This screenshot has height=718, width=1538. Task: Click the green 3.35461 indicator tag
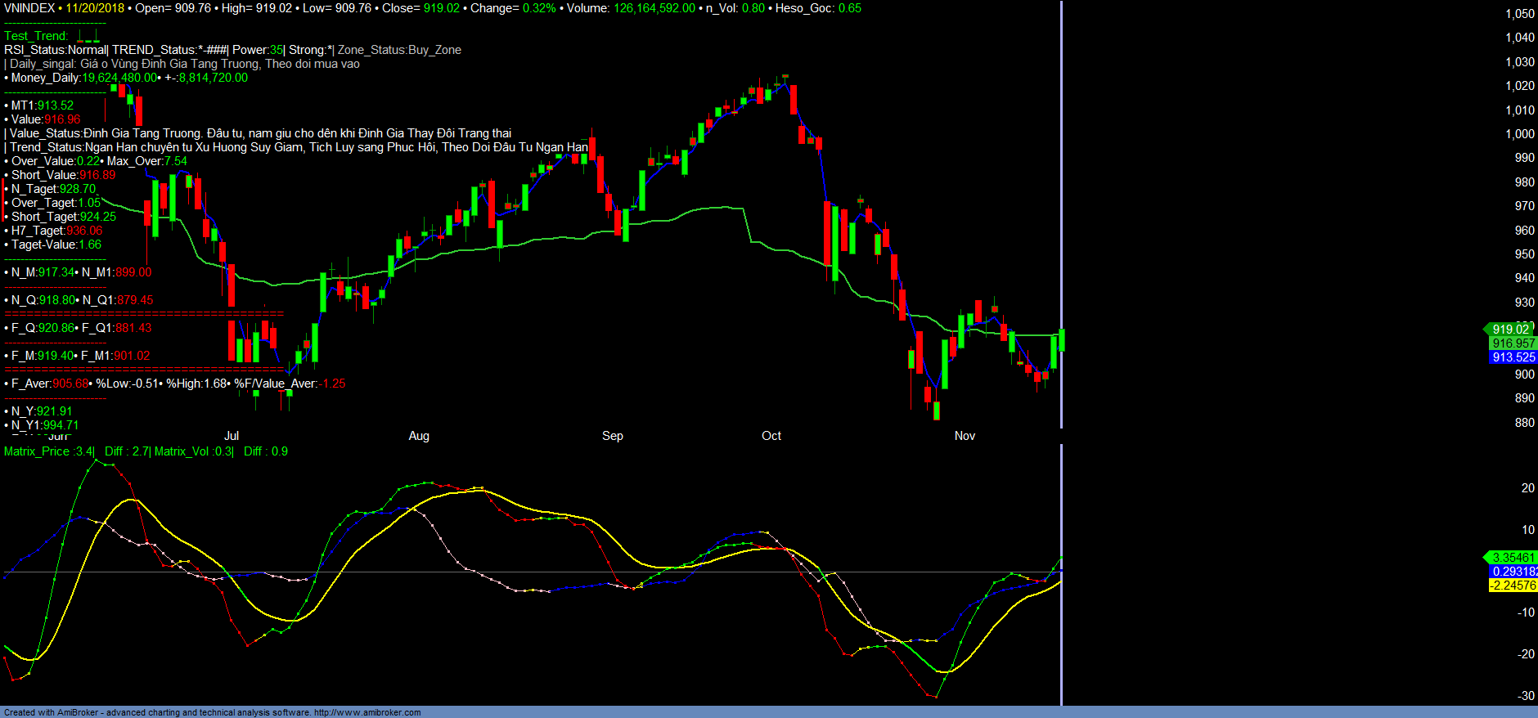click(1512, 558)
